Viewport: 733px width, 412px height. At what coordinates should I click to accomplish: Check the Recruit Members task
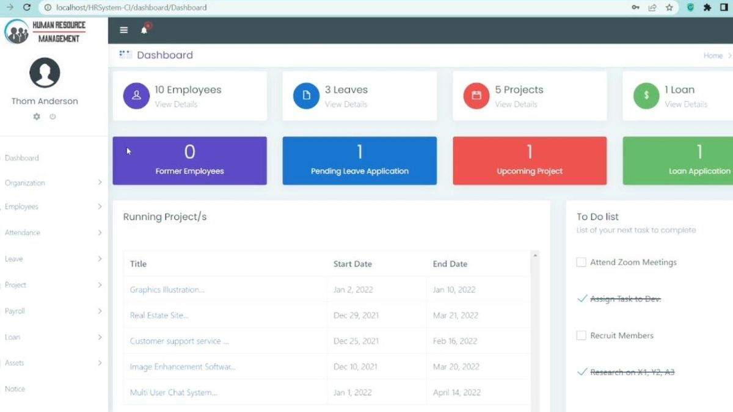pyautogui.click(x=581, y=335)
